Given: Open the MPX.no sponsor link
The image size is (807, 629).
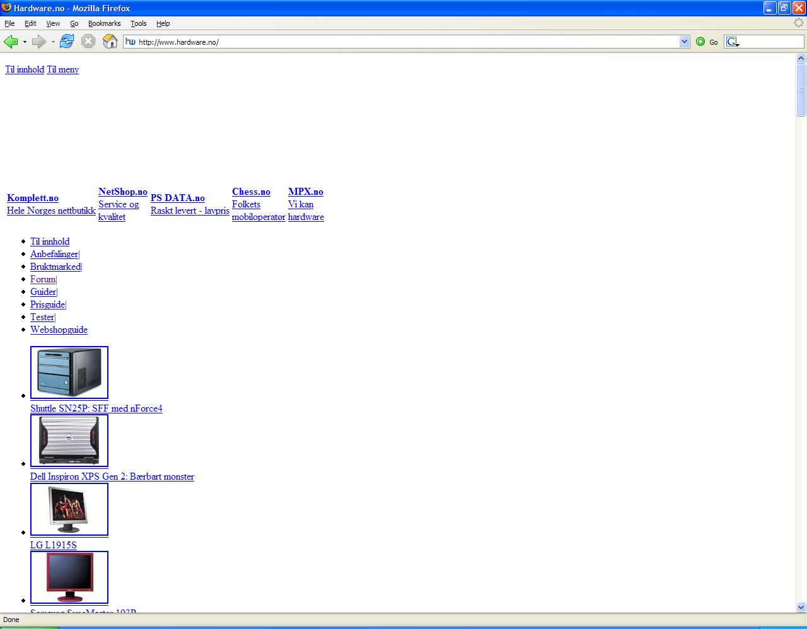Looking at the screenshot, I should tap(306, 192).
